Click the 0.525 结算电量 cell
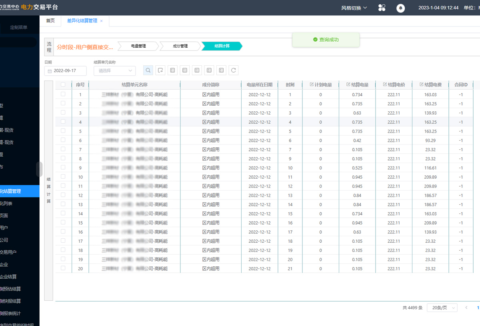 coord(357,168)
